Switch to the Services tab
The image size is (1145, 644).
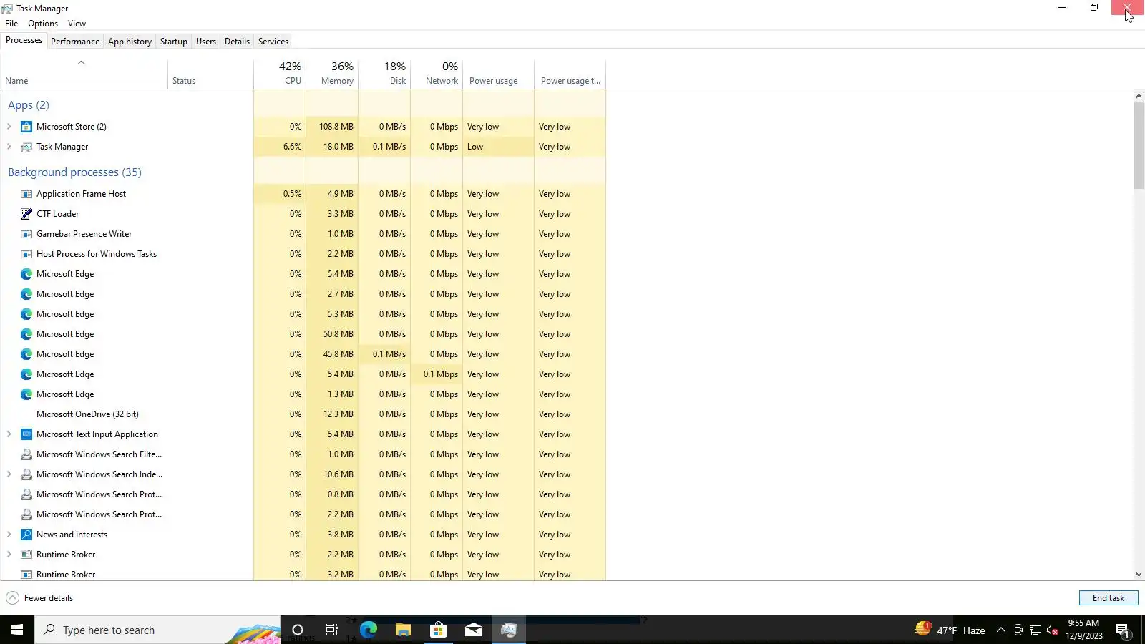click(x=273, y=42)
